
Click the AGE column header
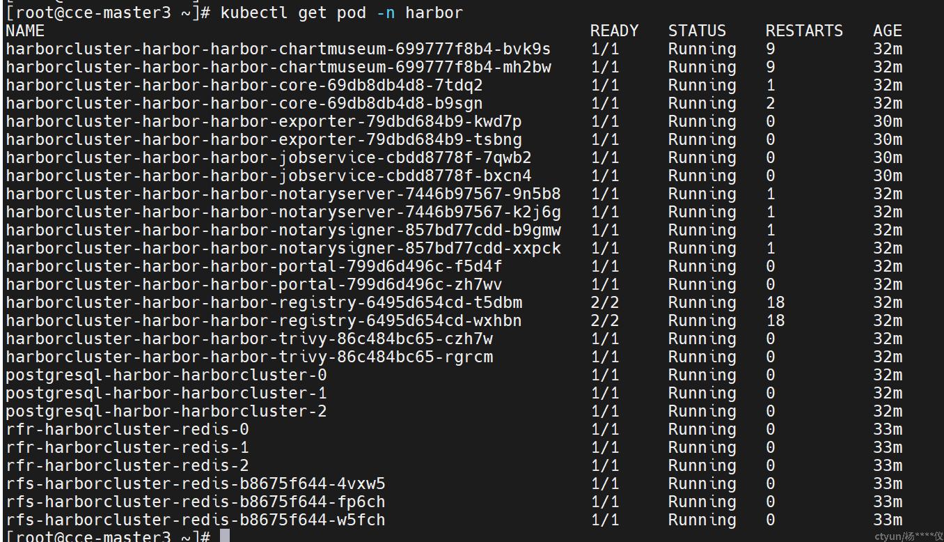(x=888, y=31)
